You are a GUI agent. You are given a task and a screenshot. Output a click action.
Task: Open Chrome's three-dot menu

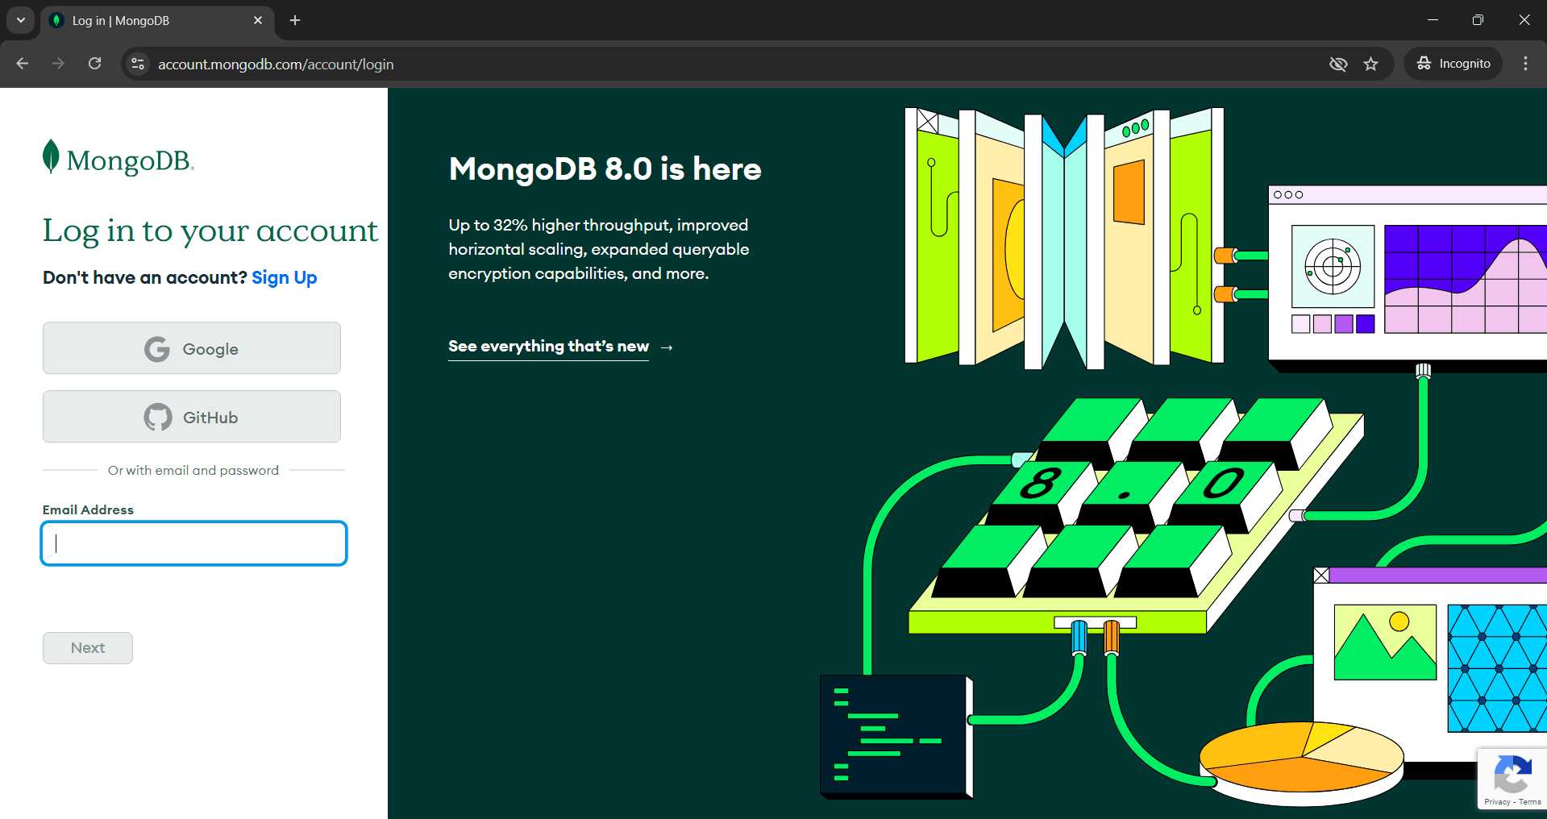[x=1524, y=64]
